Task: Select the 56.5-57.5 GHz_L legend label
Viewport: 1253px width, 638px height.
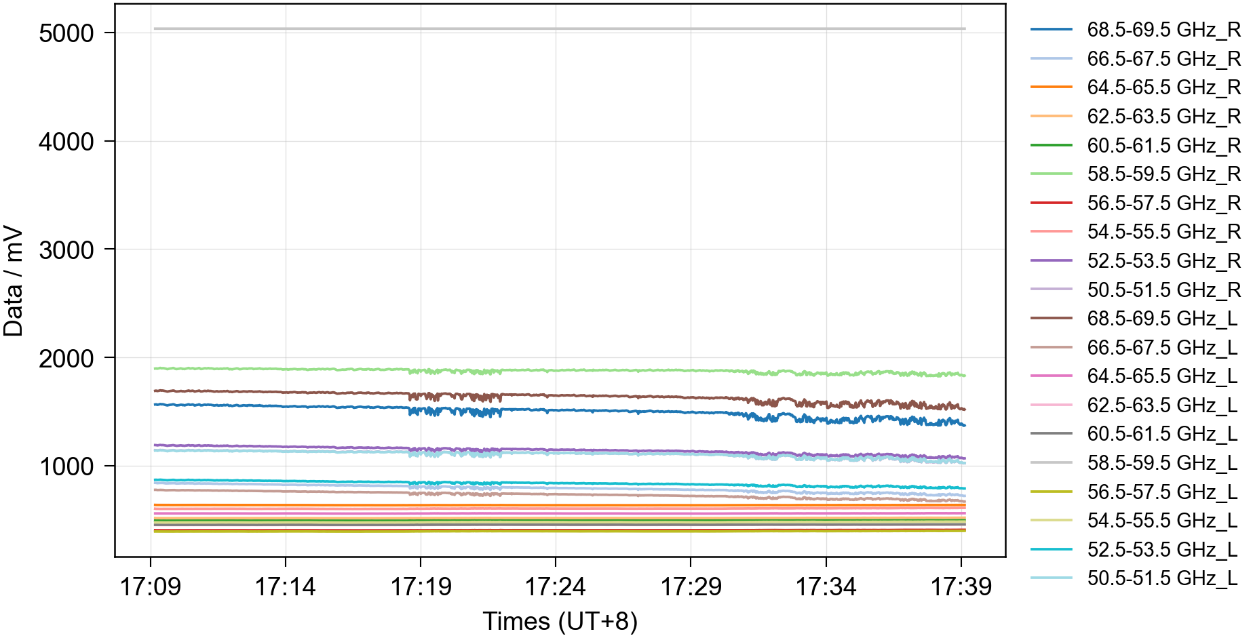Action: 1161,492
